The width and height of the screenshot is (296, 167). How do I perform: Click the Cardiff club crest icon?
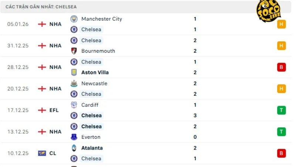pos(74,105)
